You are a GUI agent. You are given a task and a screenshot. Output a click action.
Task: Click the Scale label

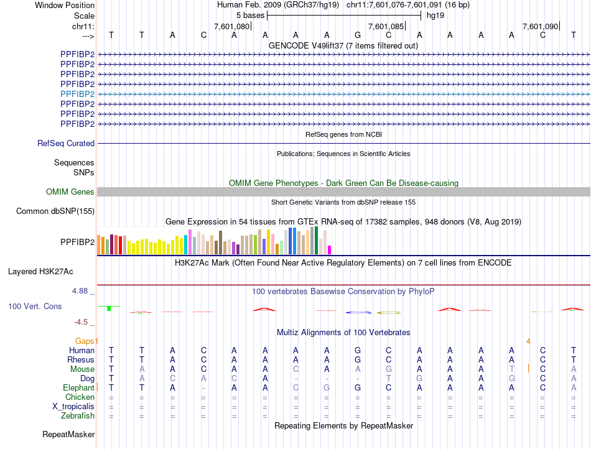click(84, 16)
